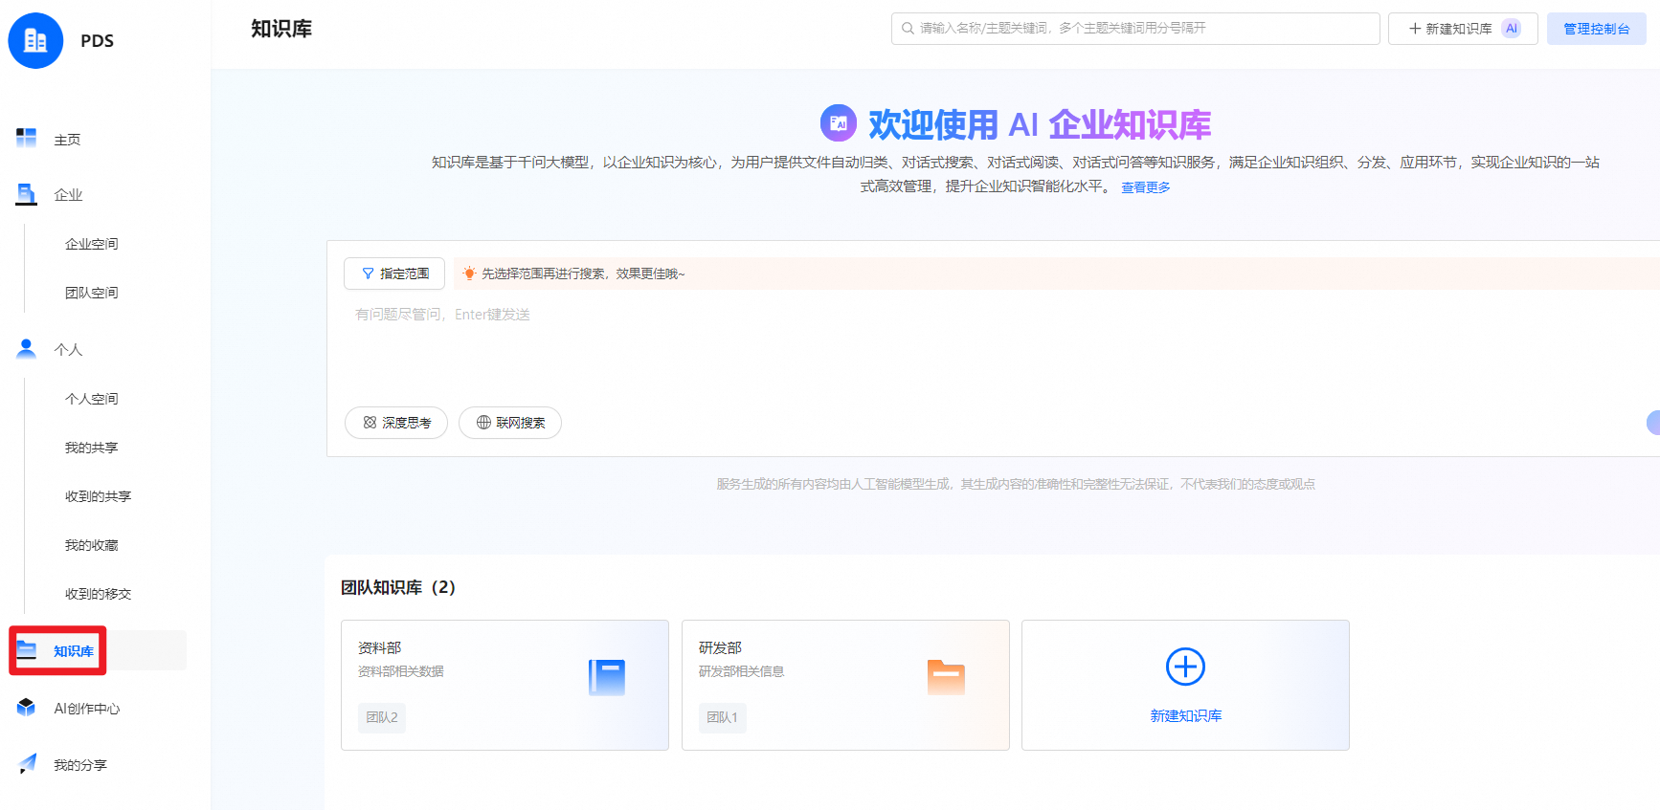Click the 团队1 tag on 研发部
1660x810 pixels.
tap(723, 717)
